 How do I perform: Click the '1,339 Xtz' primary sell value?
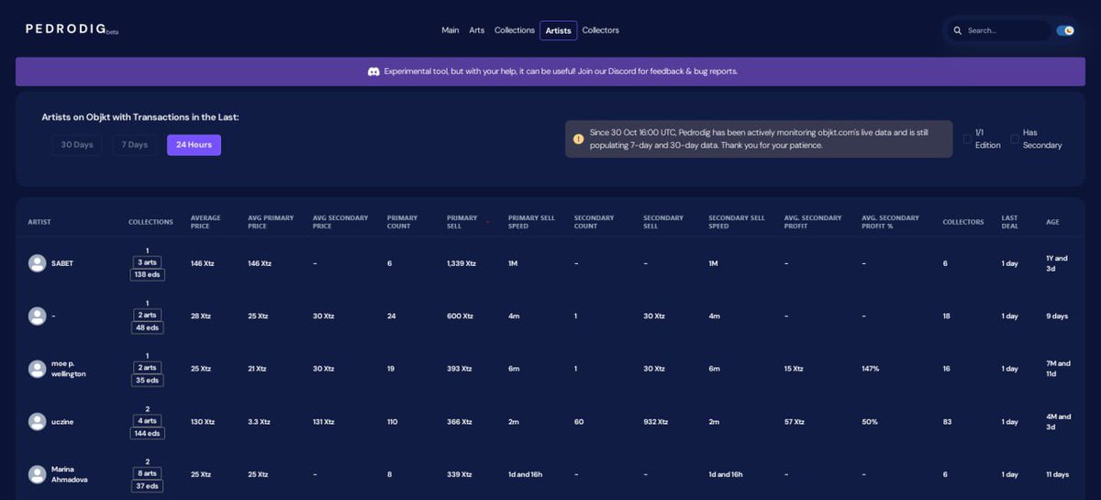(x=462, y=263)
